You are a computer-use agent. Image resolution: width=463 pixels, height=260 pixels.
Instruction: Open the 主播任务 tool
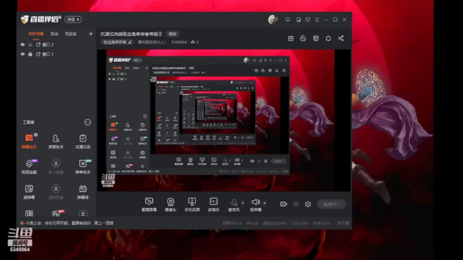(x=83, y=141)
